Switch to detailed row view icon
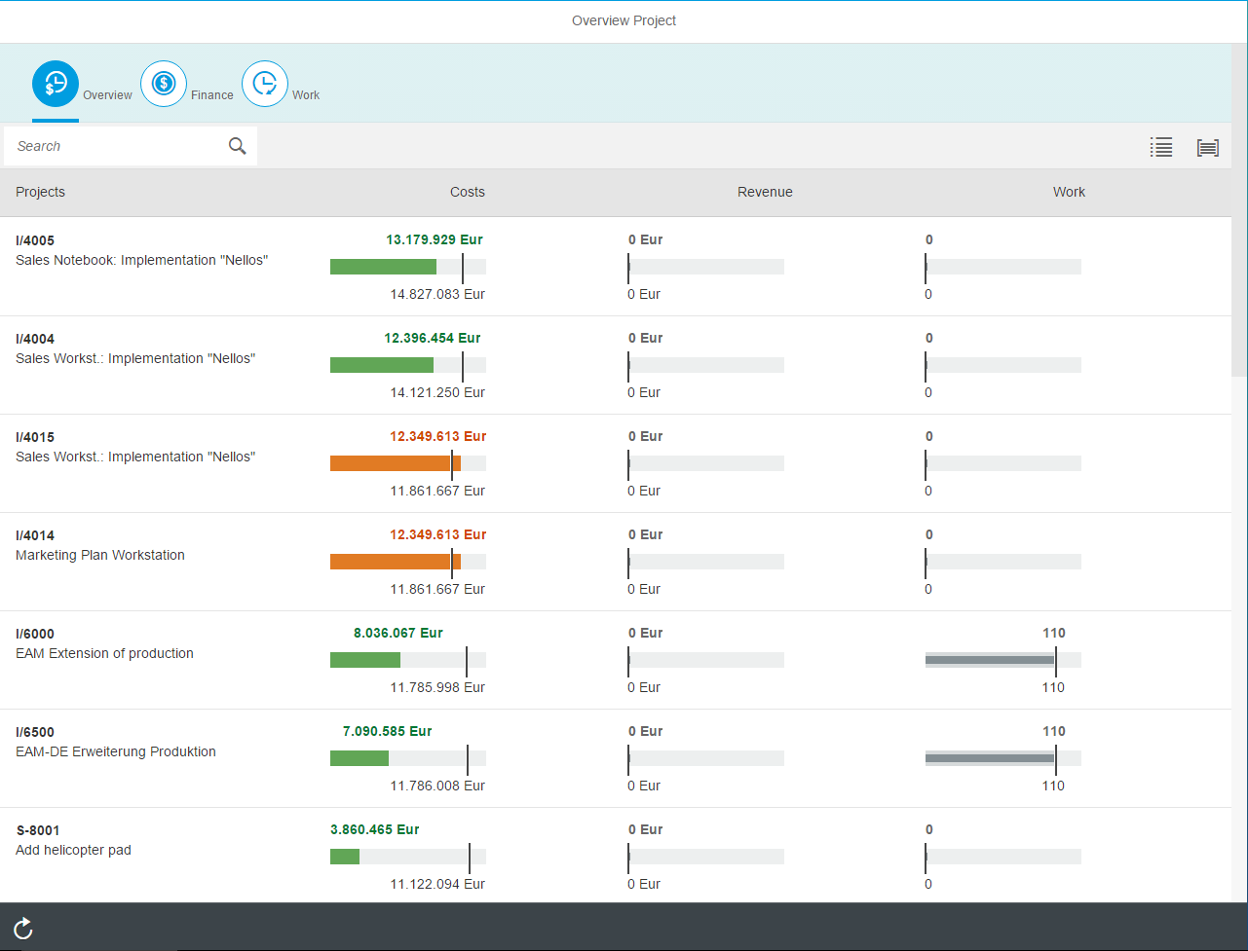The width and height of the screenshot is (1248, 951). point(1208,147)
